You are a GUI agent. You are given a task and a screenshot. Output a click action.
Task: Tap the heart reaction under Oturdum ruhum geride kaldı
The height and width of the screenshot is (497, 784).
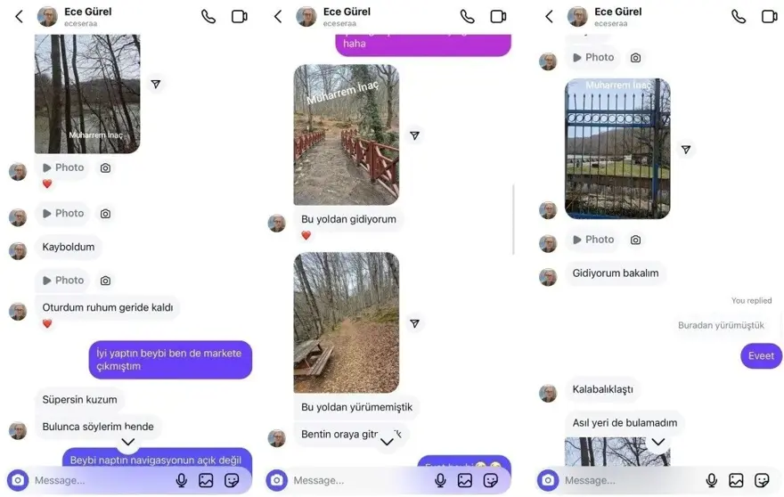47,323
